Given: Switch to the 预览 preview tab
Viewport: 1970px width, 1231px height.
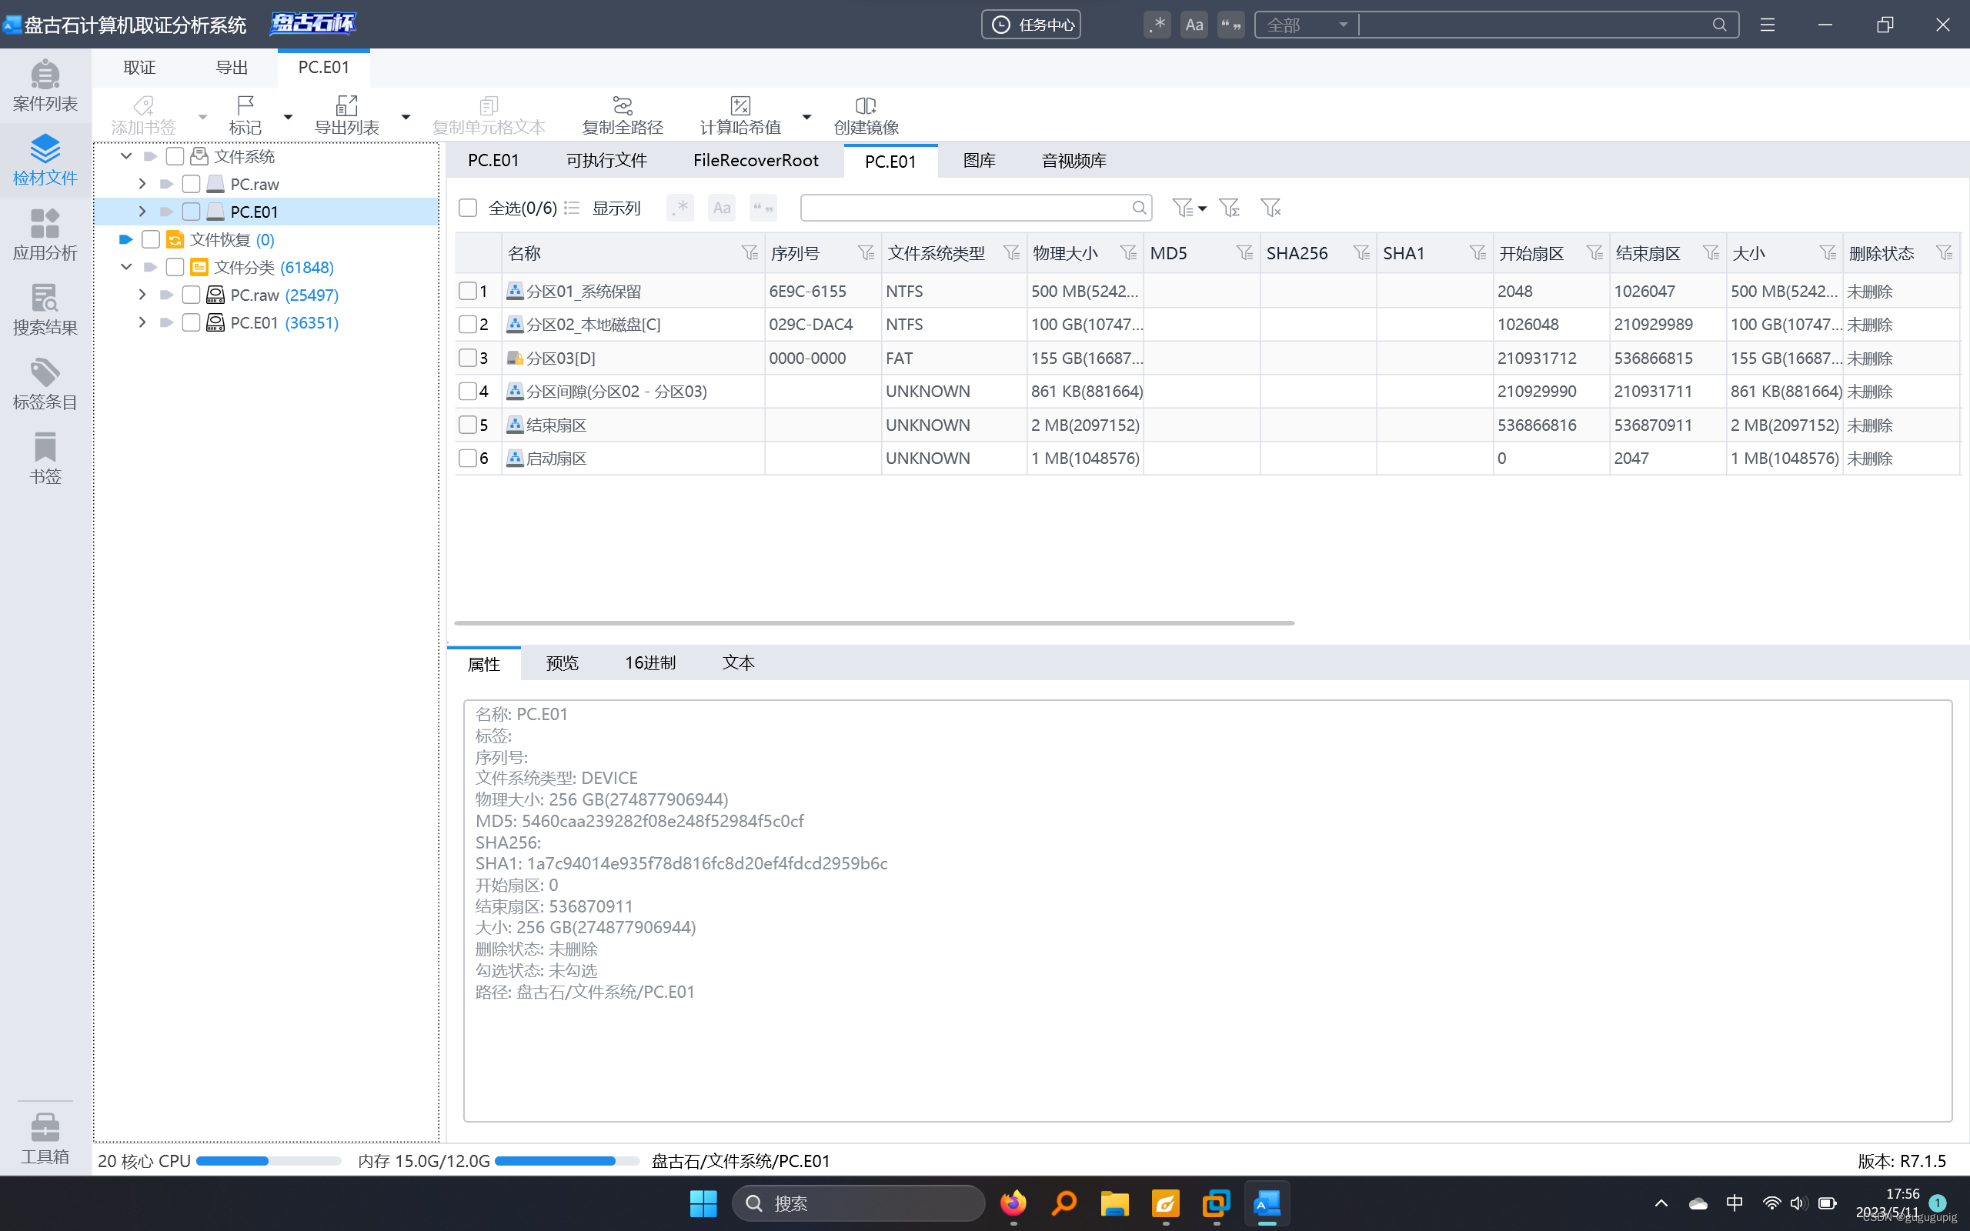Looking at the screenshot, I should [x=562, y=662].
